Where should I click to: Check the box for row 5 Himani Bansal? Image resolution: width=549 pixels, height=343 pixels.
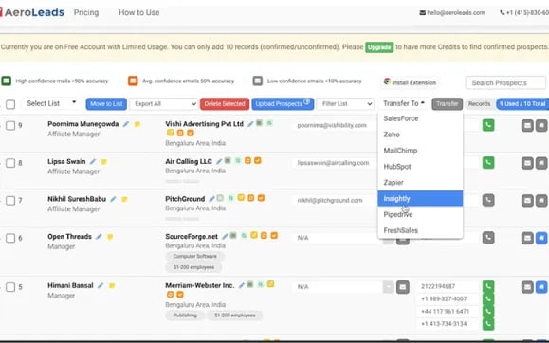coord(10,287)
